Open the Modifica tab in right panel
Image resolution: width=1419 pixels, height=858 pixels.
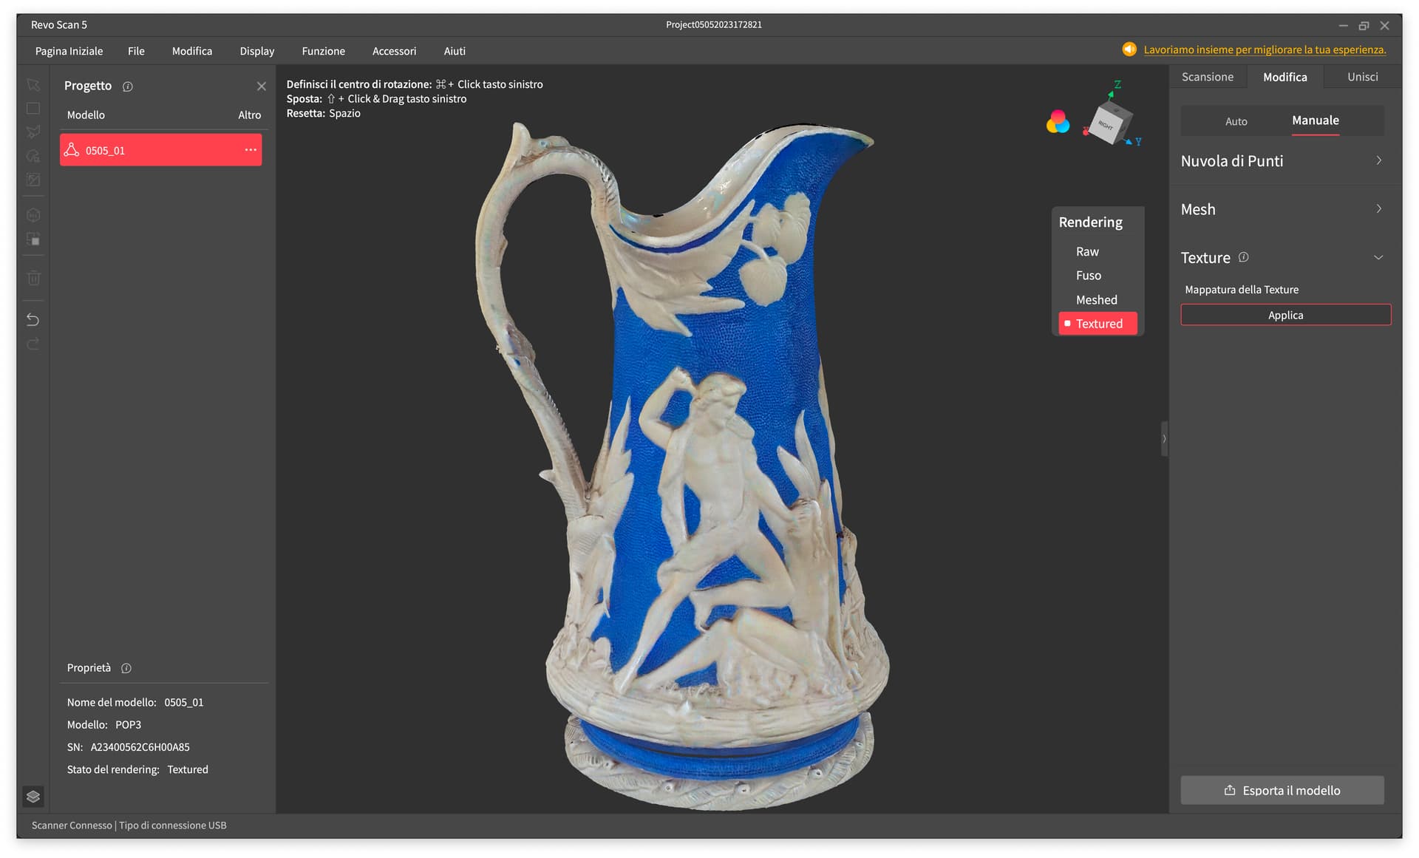coord(1285,77)
